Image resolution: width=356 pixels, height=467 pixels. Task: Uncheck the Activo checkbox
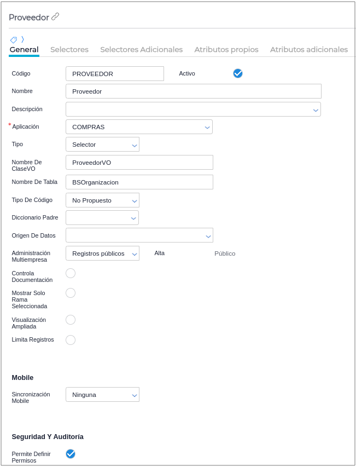pos(238,73)
